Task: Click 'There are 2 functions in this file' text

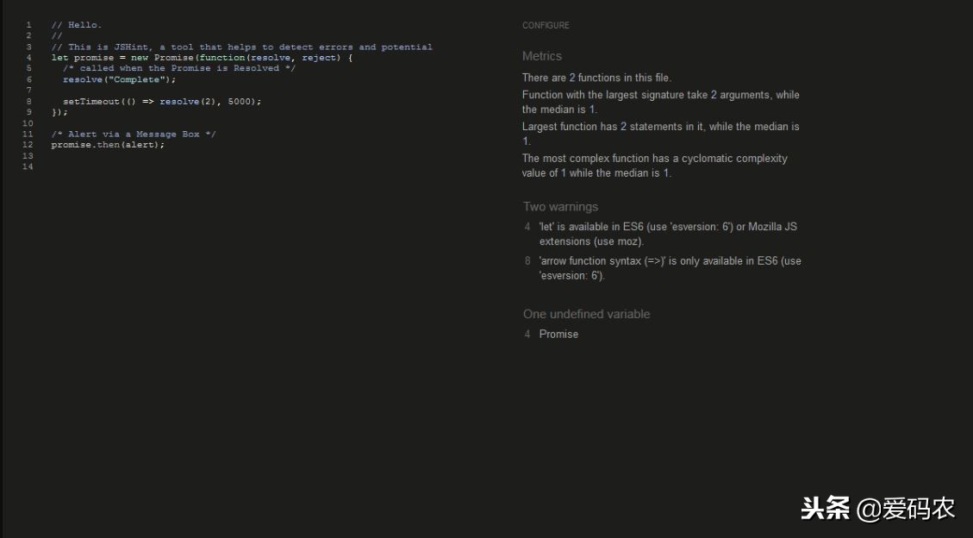Action: tap(596, 78)
